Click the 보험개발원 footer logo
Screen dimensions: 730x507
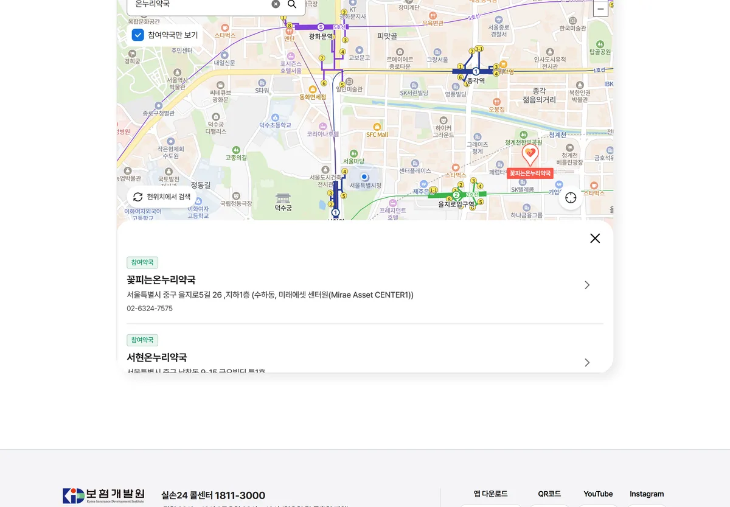click(104, 495)
